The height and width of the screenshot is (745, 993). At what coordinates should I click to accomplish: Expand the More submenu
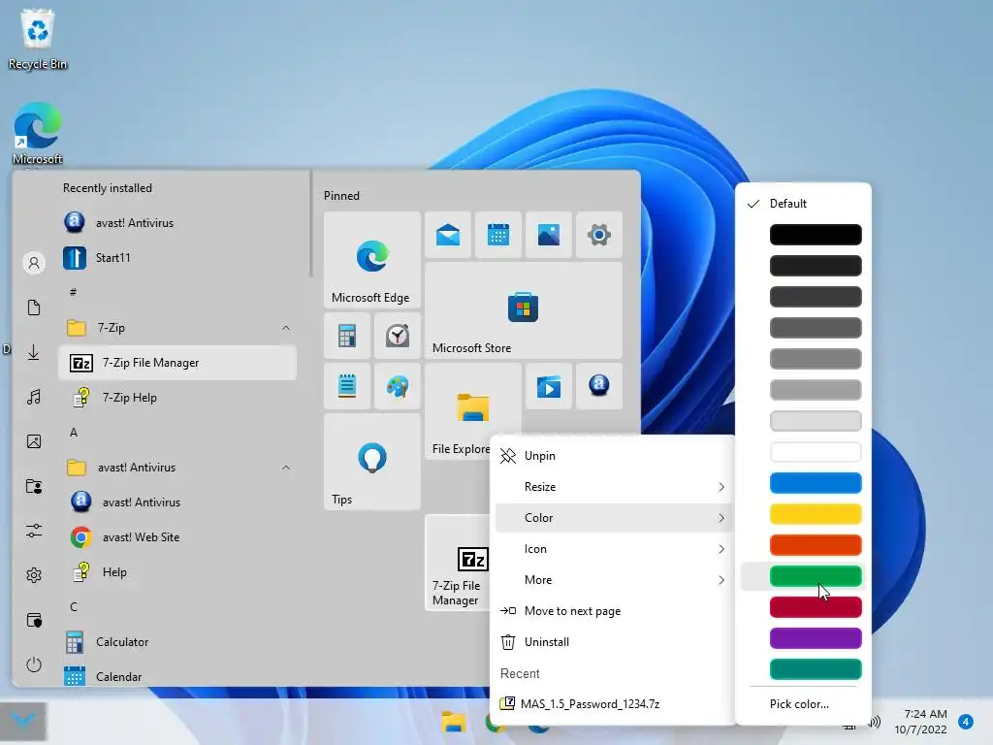pyautogui.click(x=613, y=580)
